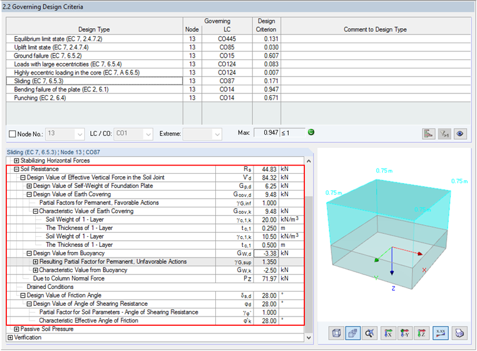The height and width of the screenshot is (351, 477).
Task: Show view against Y direction
Action: click(x=405, y=333)
